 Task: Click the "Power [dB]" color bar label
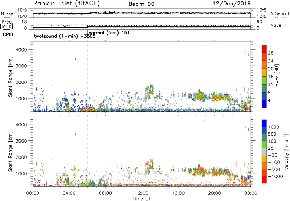[277, 77]
